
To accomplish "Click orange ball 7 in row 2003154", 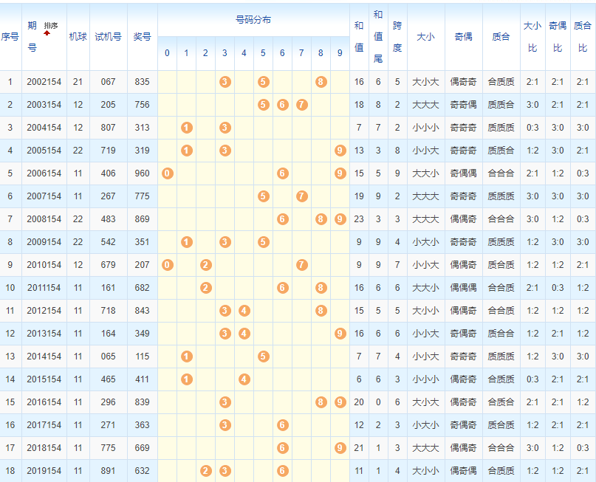I will click(302, 104).
